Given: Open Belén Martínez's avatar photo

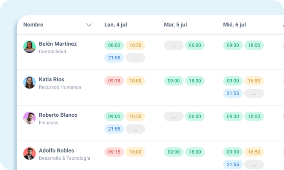Looking at the screenshot, I should coord(29,47).
